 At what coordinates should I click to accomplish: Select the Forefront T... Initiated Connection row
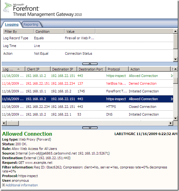coord(87,91)
